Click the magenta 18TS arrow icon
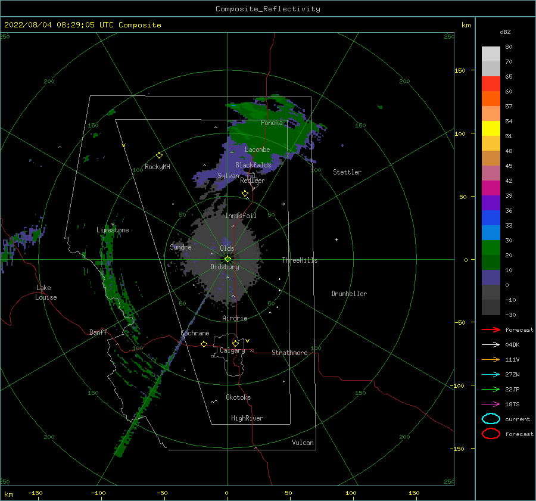536x501 pixels. click(491, 404)
